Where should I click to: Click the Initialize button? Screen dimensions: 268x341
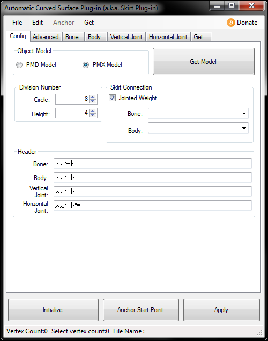(x=53, y=310)
